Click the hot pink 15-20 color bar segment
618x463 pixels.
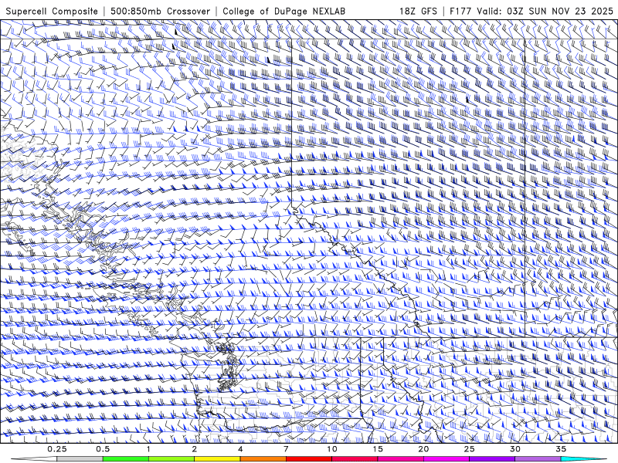click(400, 459)
